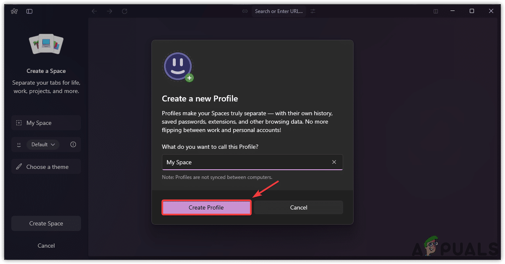Image resolution: width=505 pixels, height=264 pixels.
Task: Go back using the left arrow
Action: [x=94, y=11]
